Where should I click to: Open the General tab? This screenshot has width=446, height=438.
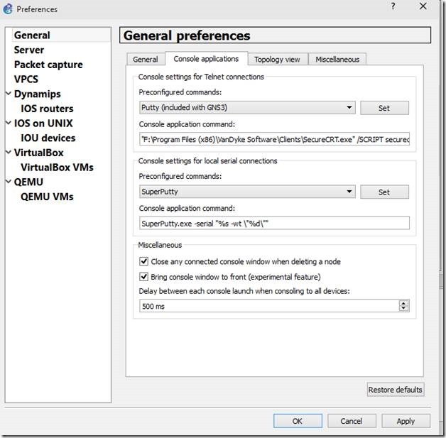[145, 60]
